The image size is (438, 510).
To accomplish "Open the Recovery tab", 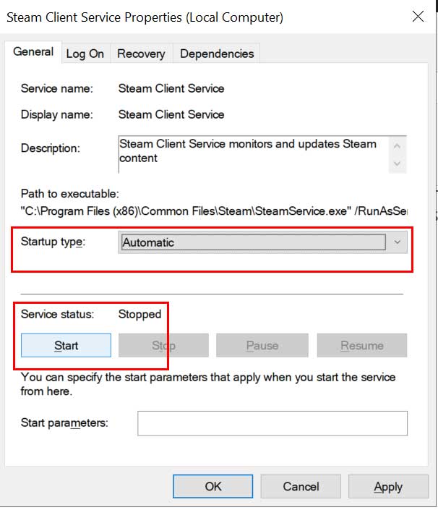I will tap(141, 54).
